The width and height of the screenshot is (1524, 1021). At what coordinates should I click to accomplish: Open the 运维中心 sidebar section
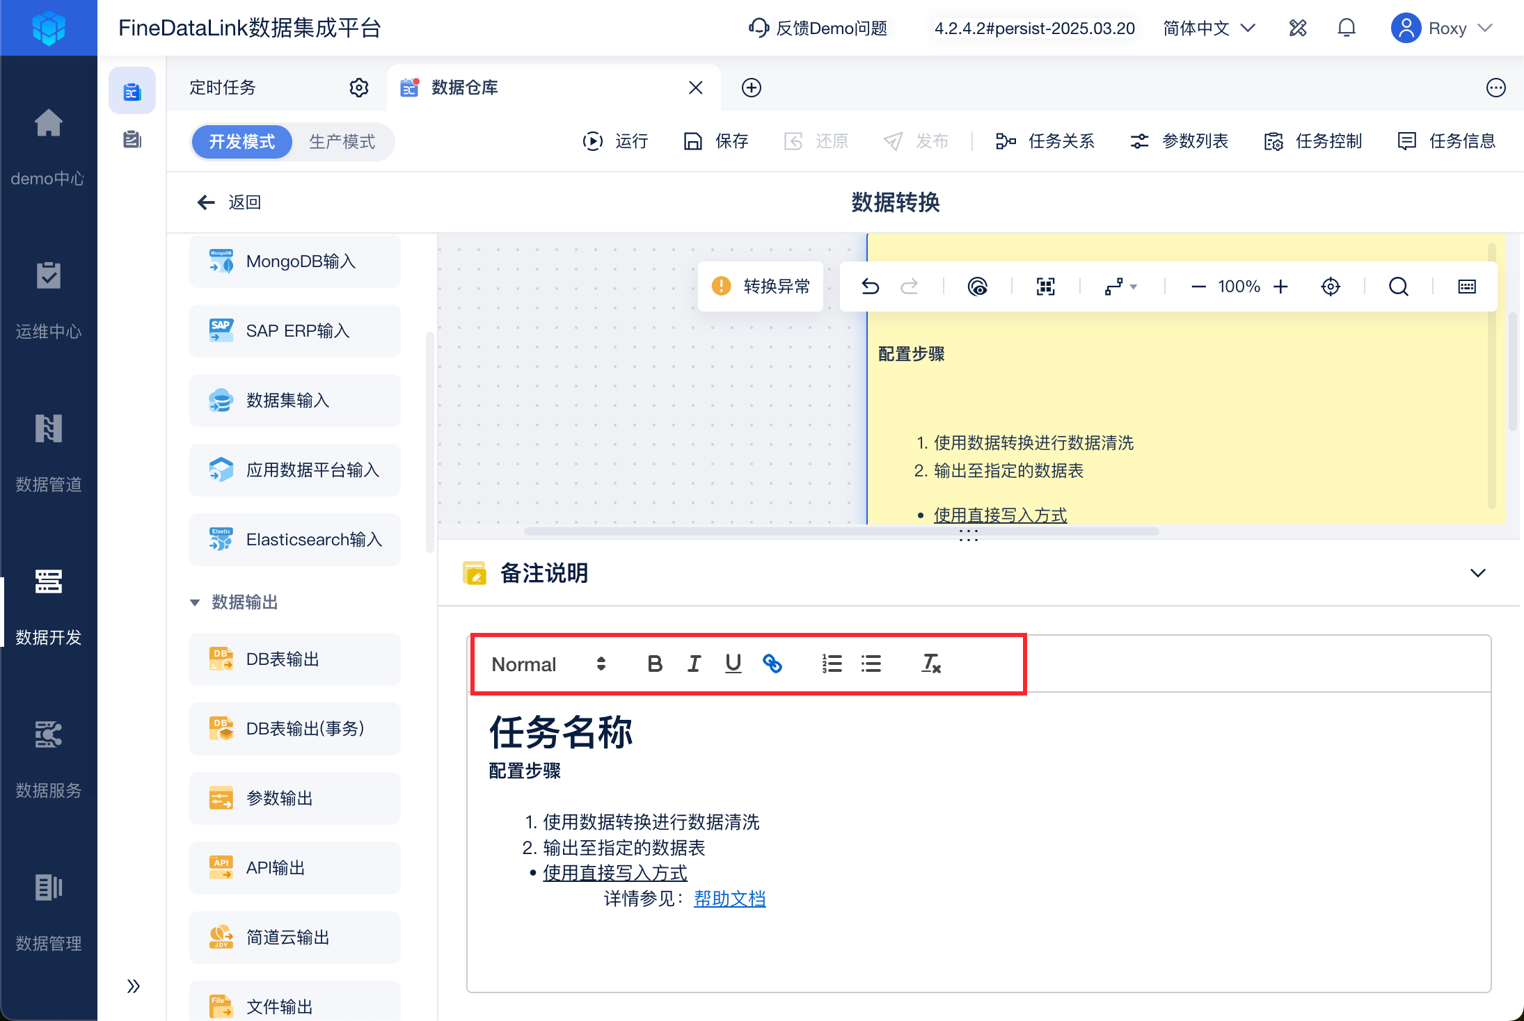tap(48, 300)
